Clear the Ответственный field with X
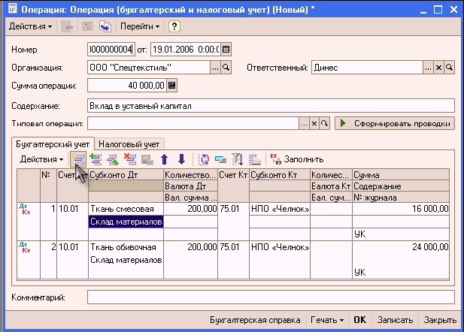The height and width of the screenshot is (332, 464). coord(439,68)
